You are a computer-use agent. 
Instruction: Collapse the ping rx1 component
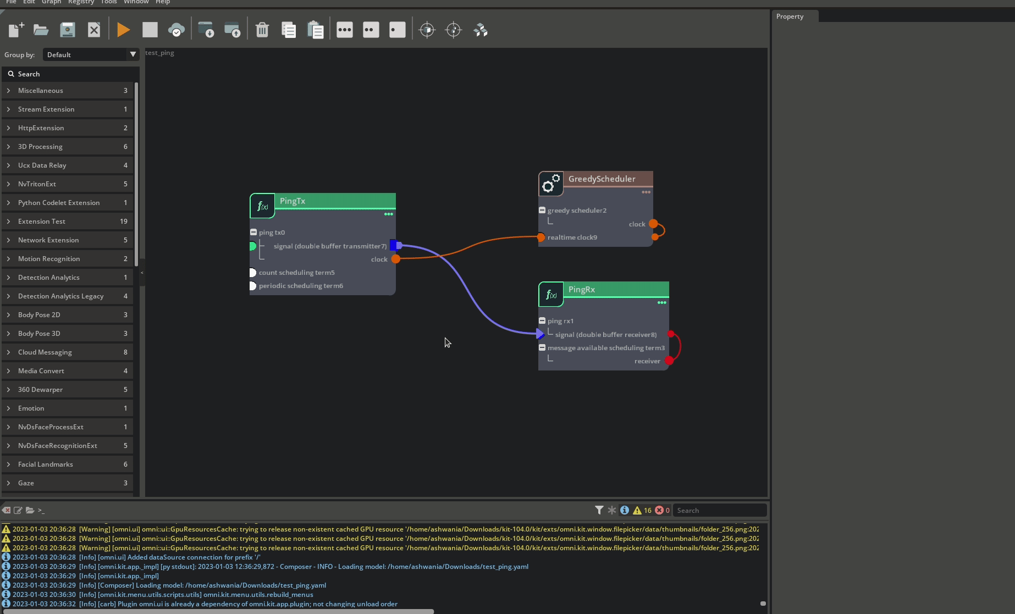click(542, 320)
